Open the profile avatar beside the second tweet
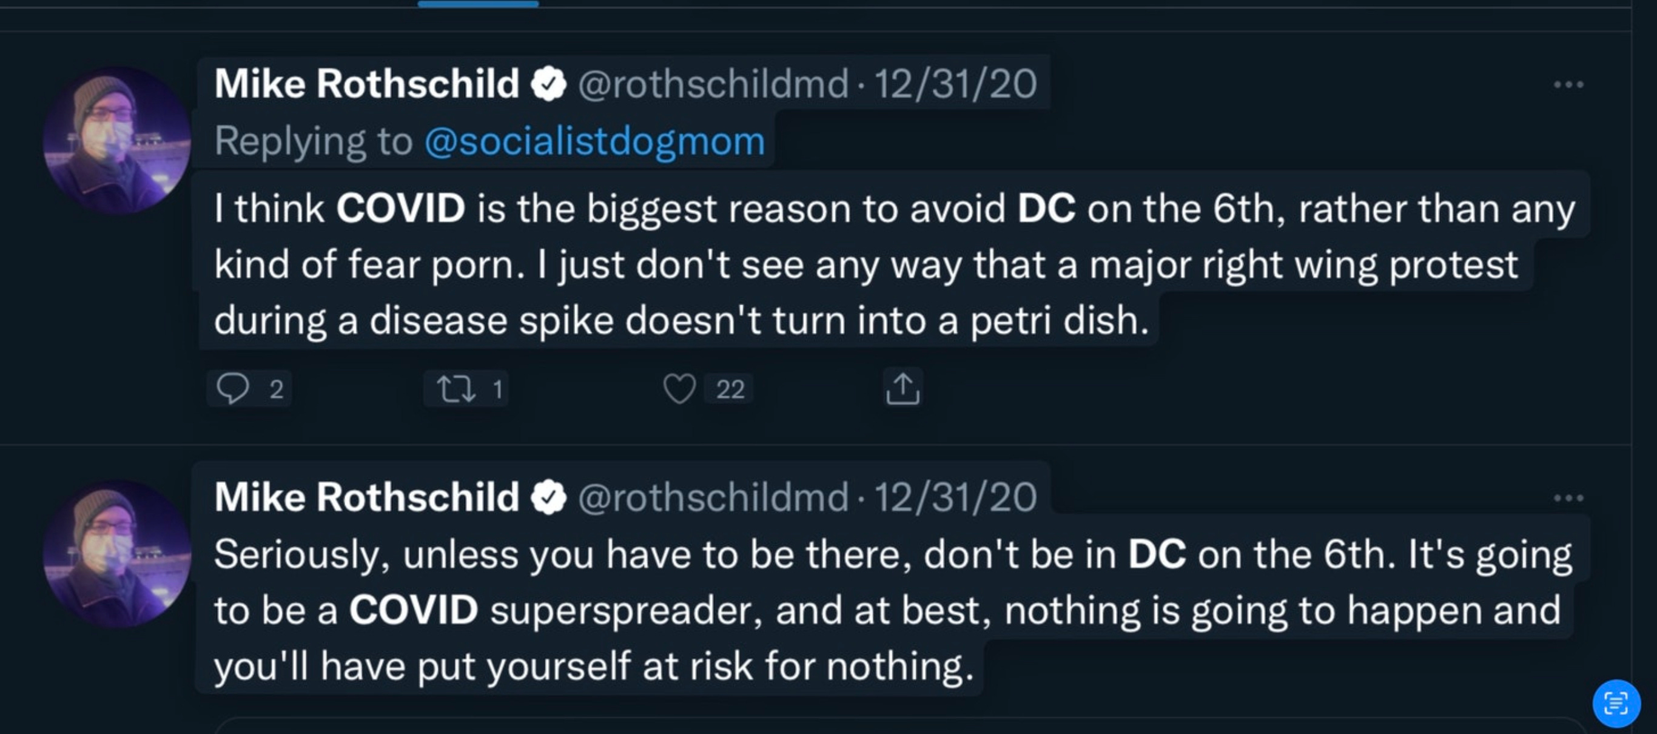Screen dimensions: 1657x734 (117, 554)
